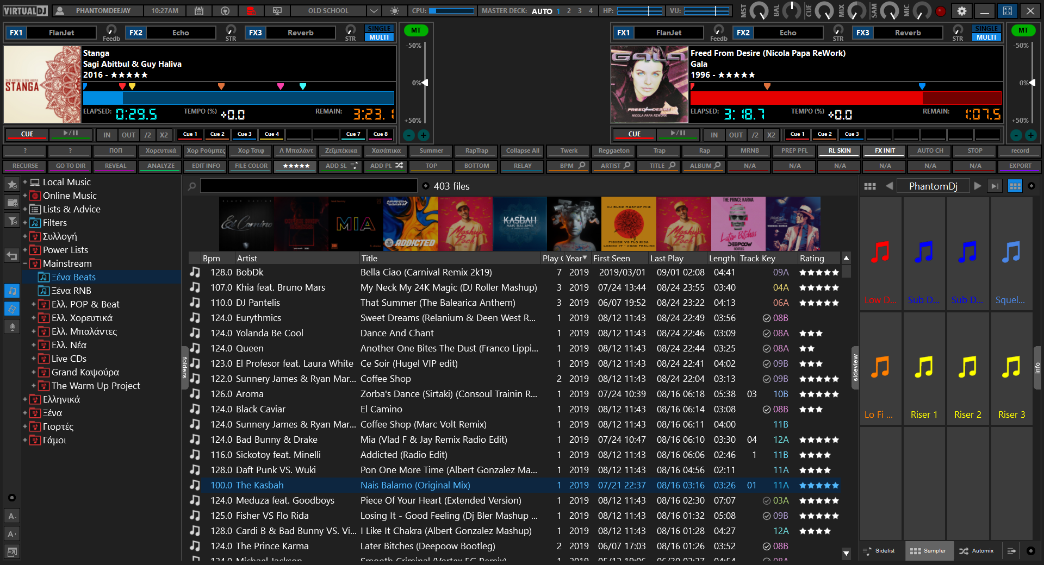Click the search magnifier icon in browser
Screen dimensions: 1044x565
[x=192, y=186]
